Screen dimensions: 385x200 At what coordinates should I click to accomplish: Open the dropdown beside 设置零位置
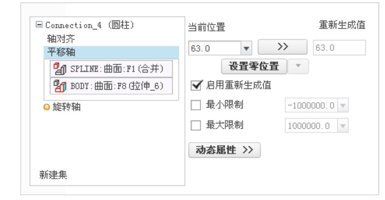(298, 66)
